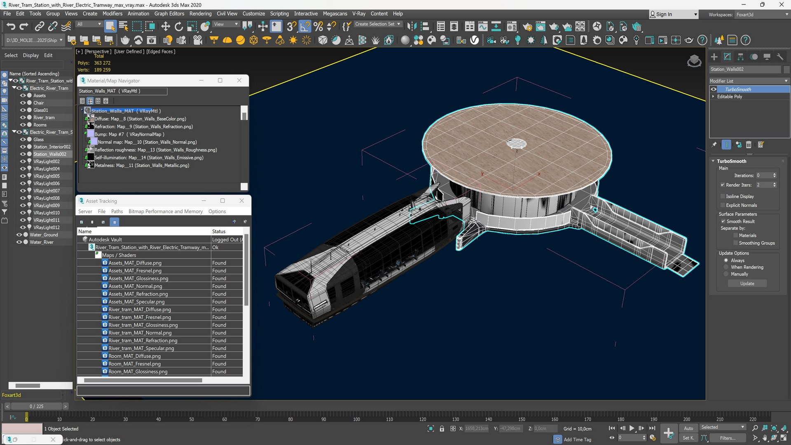Activate the Select and Rotate tool
The image size is (791, 445).
(x=178, y=27)
